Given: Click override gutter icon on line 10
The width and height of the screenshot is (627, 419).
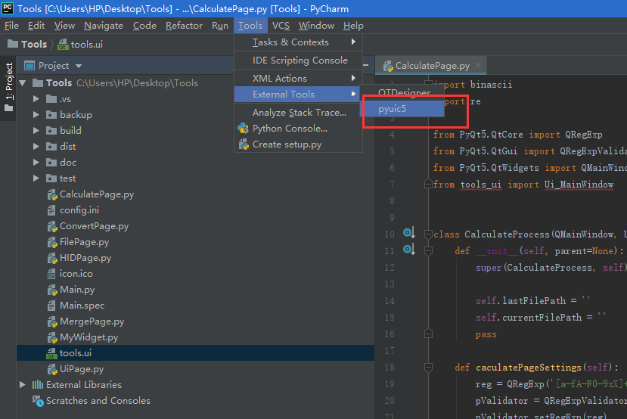Looking at the screenshot, I should coord(408,232).
